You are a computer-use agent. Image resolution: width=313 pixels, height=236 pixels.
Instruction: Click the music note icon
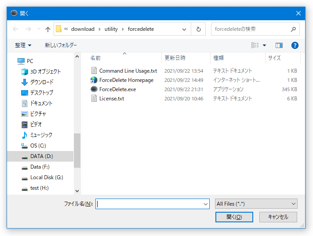coord(25,135)
